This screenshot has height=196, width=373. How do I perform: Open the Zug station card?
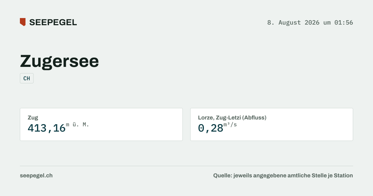pos(101,124)
